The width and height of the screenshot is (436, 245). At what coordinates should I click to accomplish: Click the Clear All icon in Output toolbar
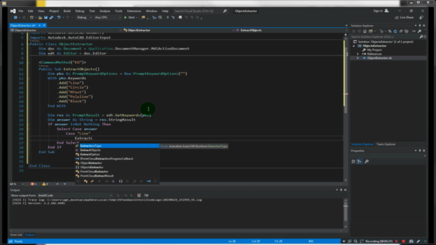139,195
